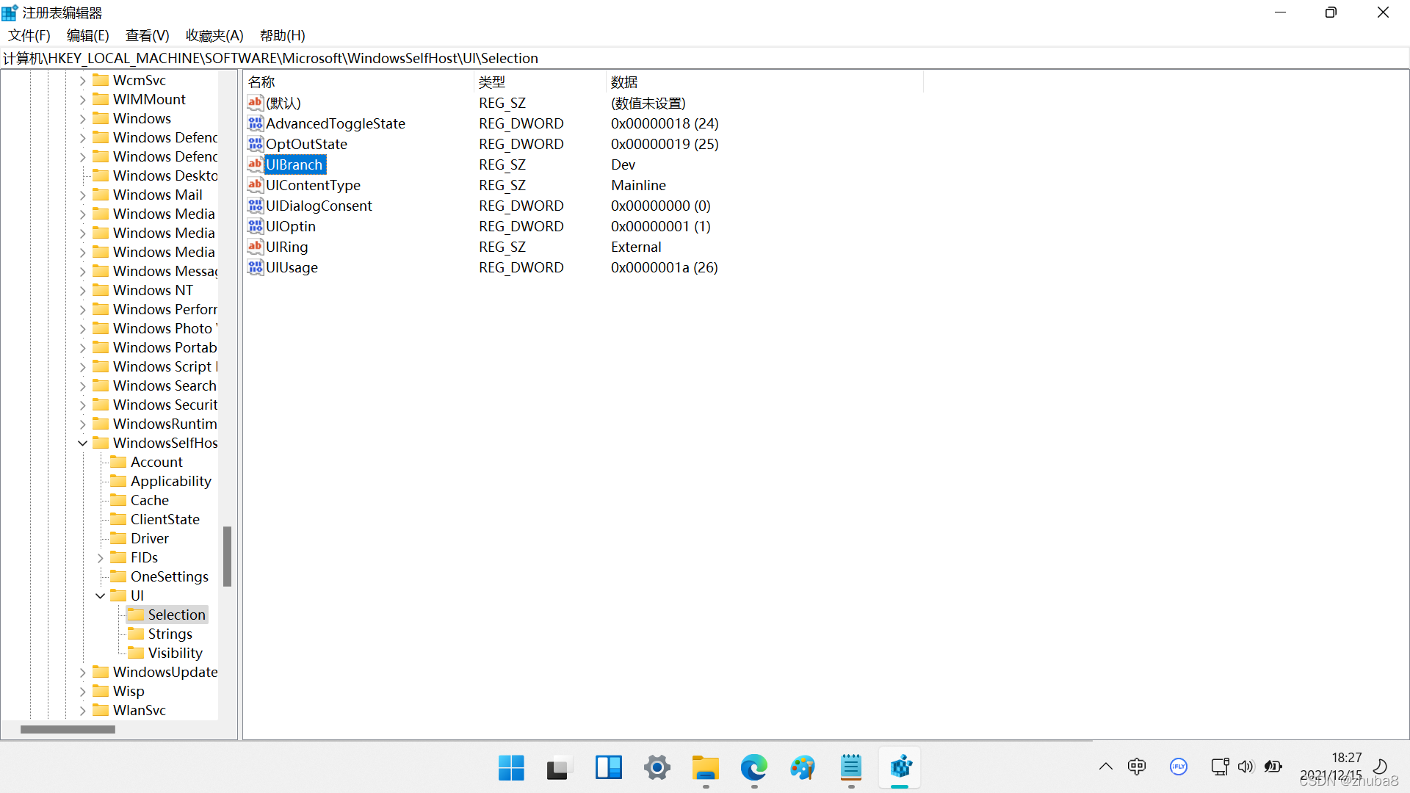The width and height of the screenshot is (1410, 793).
Task: Show hidden tray icons chevron
Action: (x=1105, y=767)
